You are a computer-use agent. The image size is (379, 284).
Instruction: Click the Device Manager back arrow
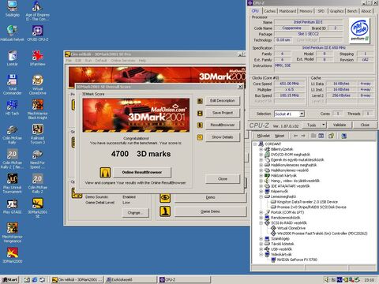coord(295,136)
